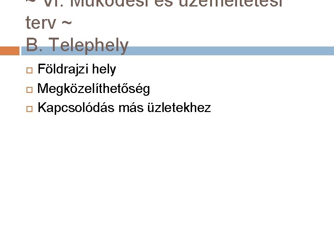Click the cropped Működési title line at the top

(x=155, y=4)
